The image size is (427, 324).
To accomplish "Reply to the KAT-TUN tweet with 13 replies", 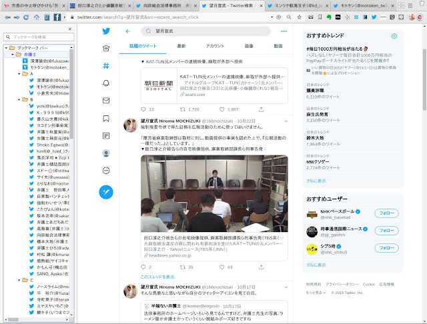I will (143, 109).
